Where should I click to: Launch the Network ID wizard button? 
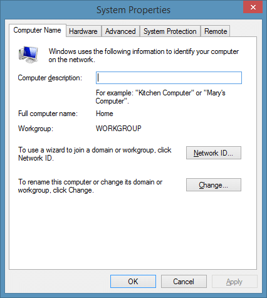(x=214, y=153)
